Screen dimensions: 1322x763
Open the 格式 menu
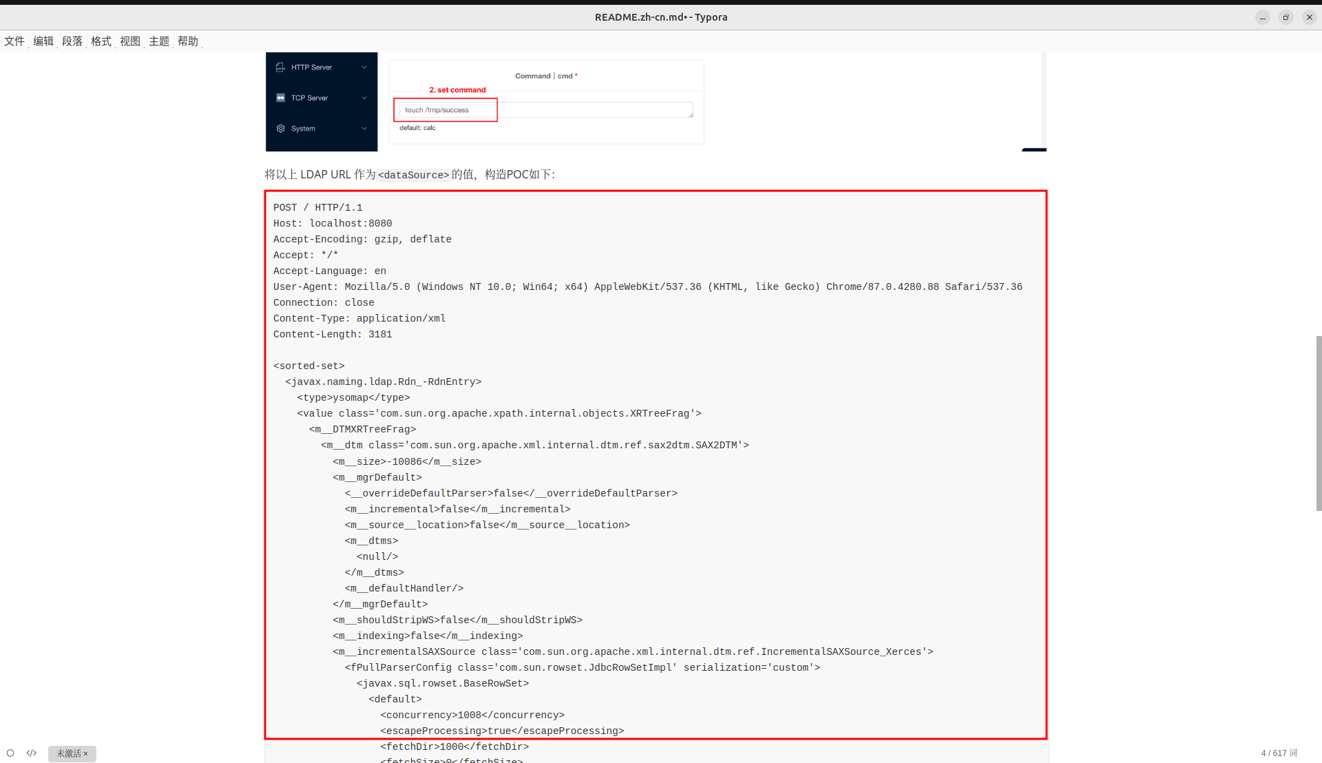pos(101,41)
